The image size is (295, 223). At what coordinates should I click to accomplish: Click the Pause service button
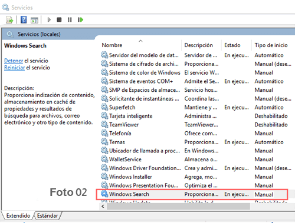[70, 20]
